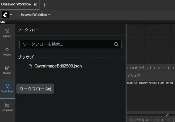Close the Unsaved Workflow tab

pos(35,4)
